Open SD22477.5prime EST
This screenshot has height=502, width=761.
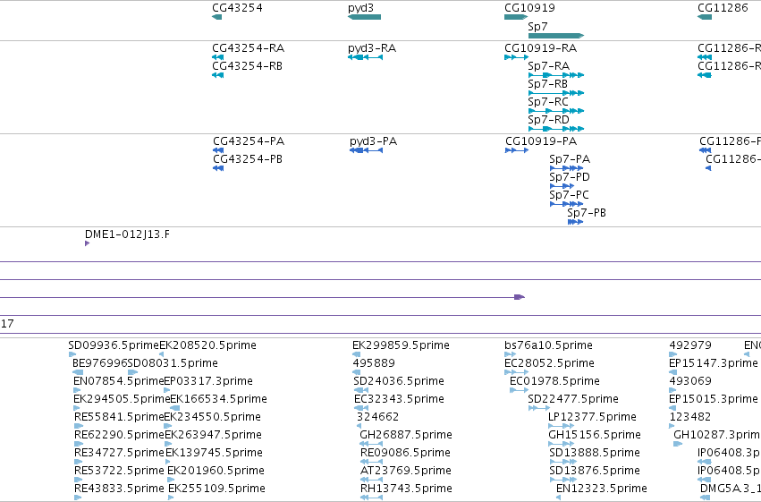(x=573, y=400)
